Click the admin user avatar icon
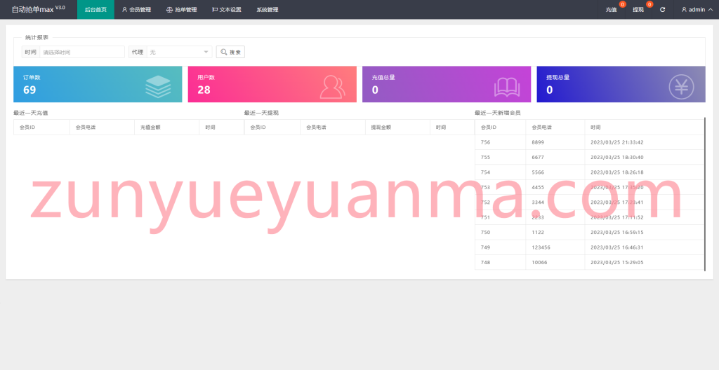 (684, 10)
